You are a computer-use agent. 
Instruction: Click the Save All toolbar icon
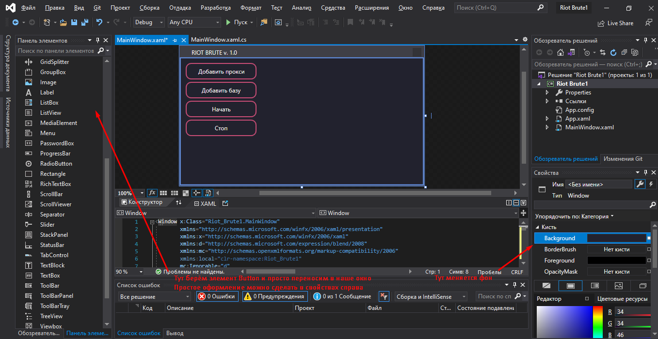(x=84, y=22)
